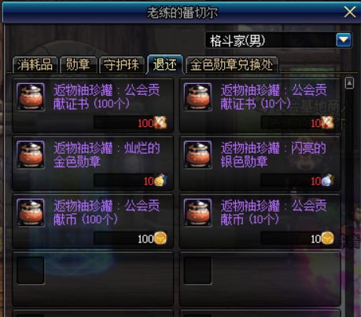Click the scrollbar up arrow button

point(349,83)
